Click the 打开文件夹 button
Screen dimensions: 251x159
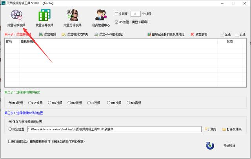coord(232,129)
